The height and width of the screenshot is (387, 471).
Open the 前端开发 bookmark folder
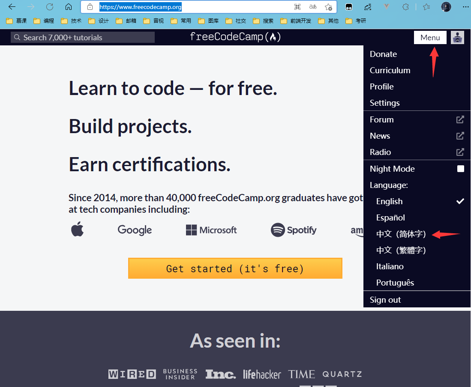coord(296,21)
